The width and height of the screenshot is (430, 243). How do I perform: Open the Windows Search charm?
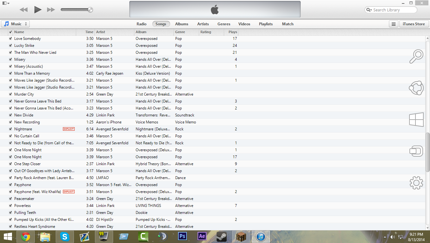416,57
